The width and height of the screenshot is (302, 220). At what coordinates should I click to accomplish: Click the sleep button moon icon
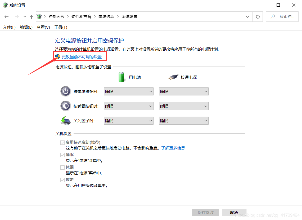point(65,106)
